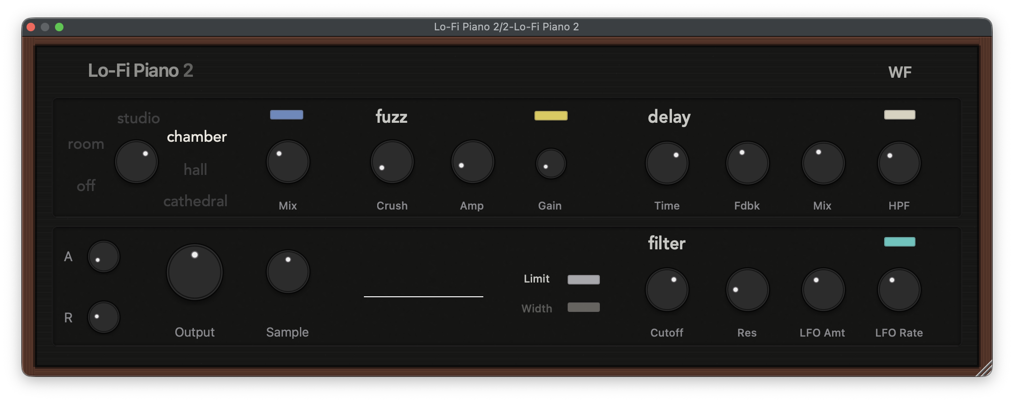The width and height of the screenshot is (1014, 402).
Task: Toggle the Width switch
Action: point(584,307)
